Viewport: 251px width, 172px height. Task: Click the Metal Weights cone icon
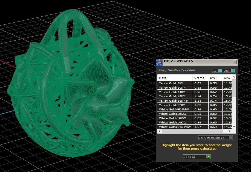click(159, 62)
